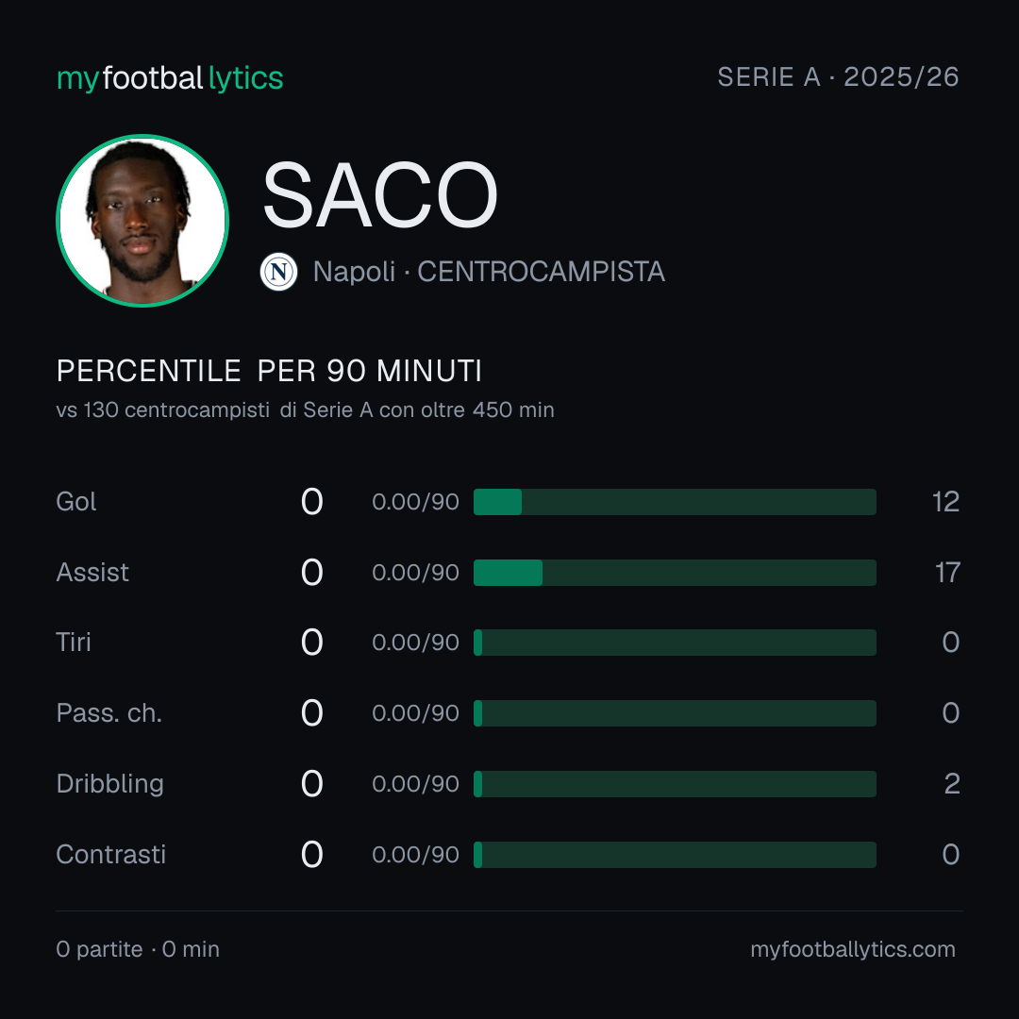The width and height of the screenshot is (1019, 1019).
Task: Click Saco's circular player photo
Action: click(x=142, y=220)
